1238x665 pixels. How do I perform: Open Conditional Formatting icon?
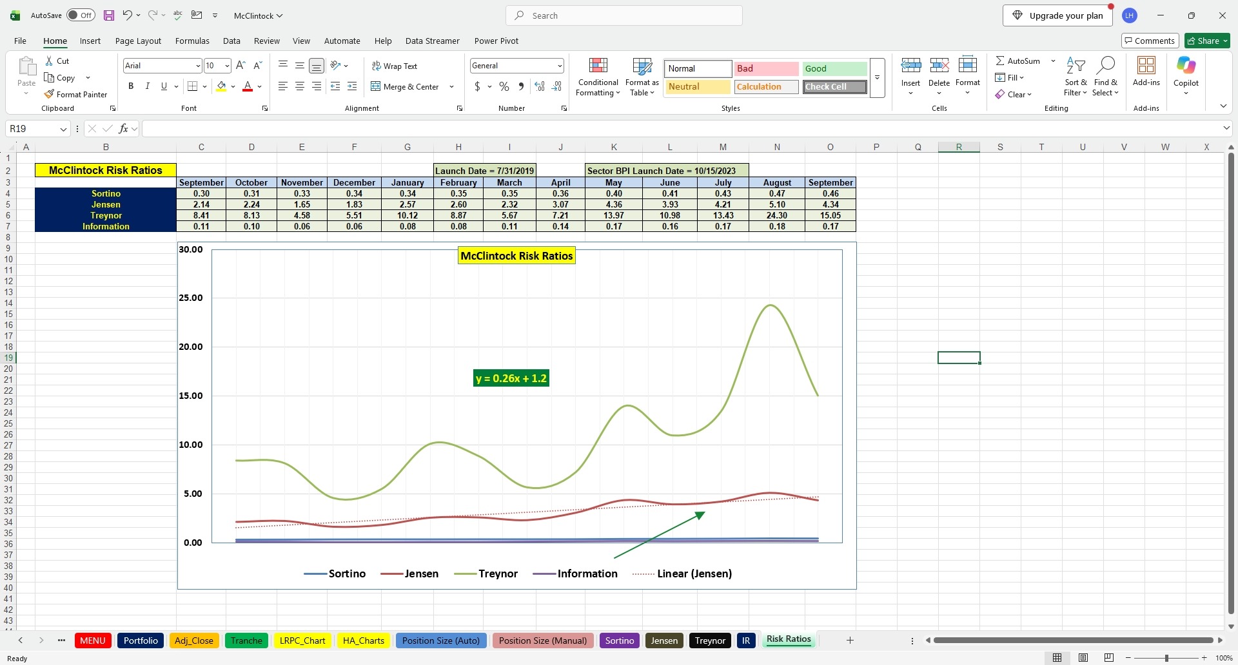[x=598, y=66]
